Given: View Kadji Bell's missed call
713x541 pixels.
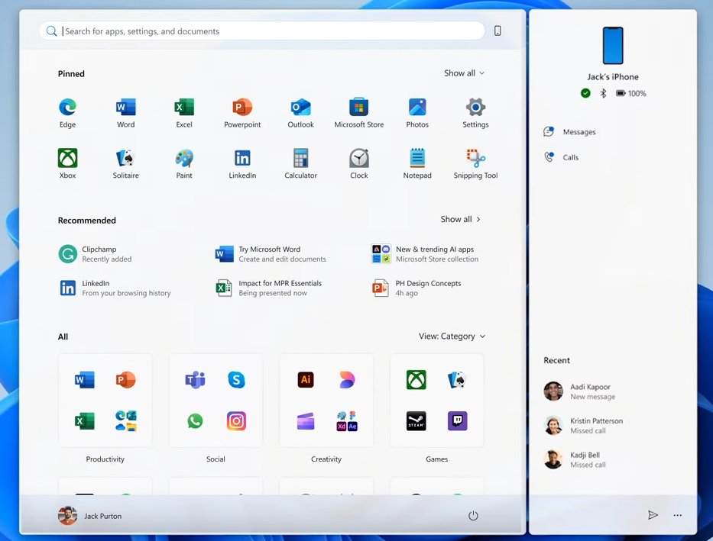Looking at the screenshot, I should click(575, 459).
